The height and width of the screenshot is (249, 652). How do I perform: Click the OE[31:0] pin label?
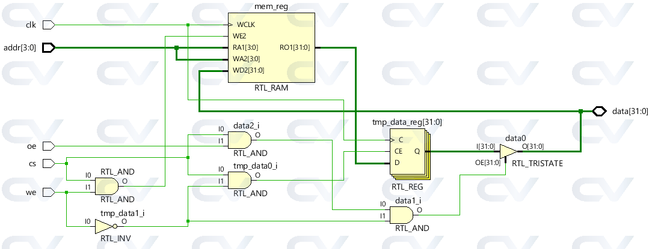488,163
